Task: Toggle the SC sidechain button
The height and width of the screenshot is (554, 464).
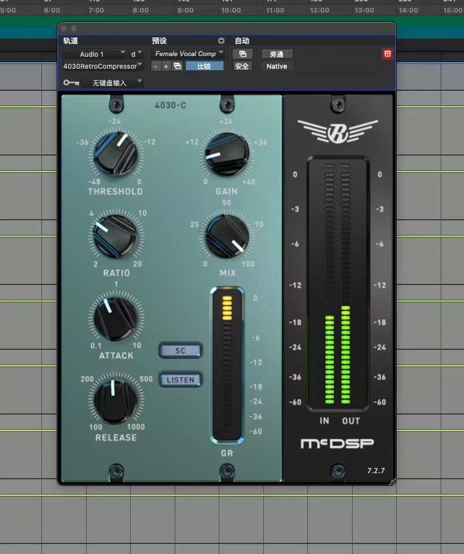Action: (180, 350)
